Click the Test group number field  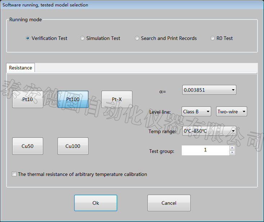[x=205, y=150]
